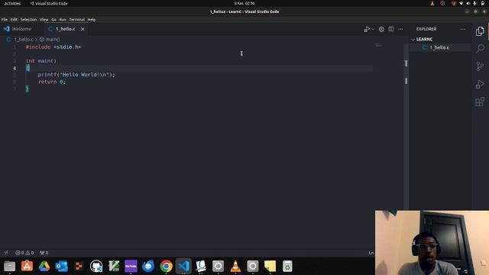Close the 1_hello.c tab
The image size is (489, 275).
pos(83,29)
